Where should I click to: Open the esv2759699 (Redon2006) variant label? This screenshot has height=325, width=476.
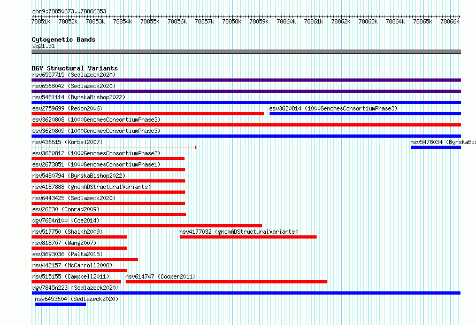(67, 108)
